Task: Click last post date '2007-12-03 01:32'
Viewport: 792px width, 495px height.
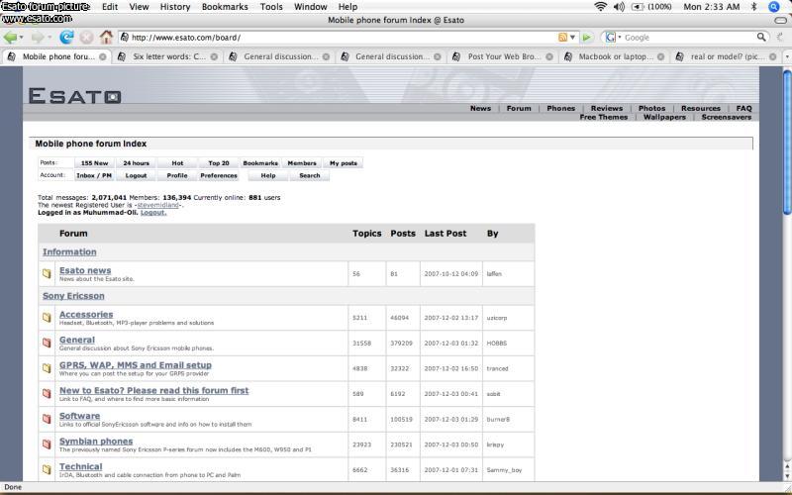Action: coord(451,343)
